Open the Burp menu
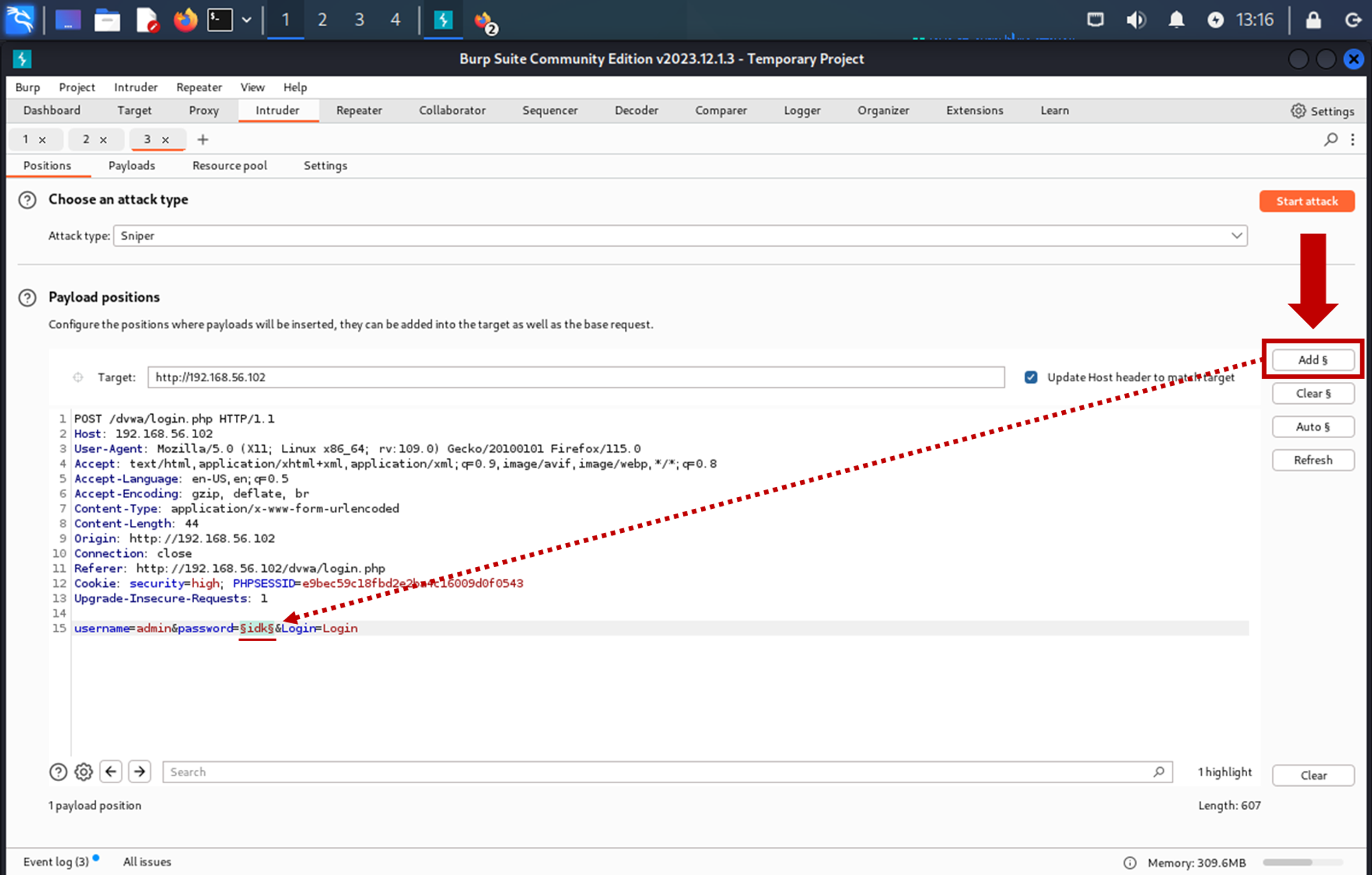Viewport: 1372px width, 875px height. [27, 87]
